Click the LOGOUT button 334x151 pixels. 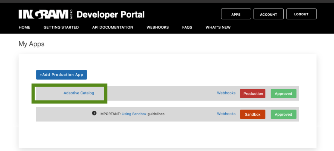point(302,14)
